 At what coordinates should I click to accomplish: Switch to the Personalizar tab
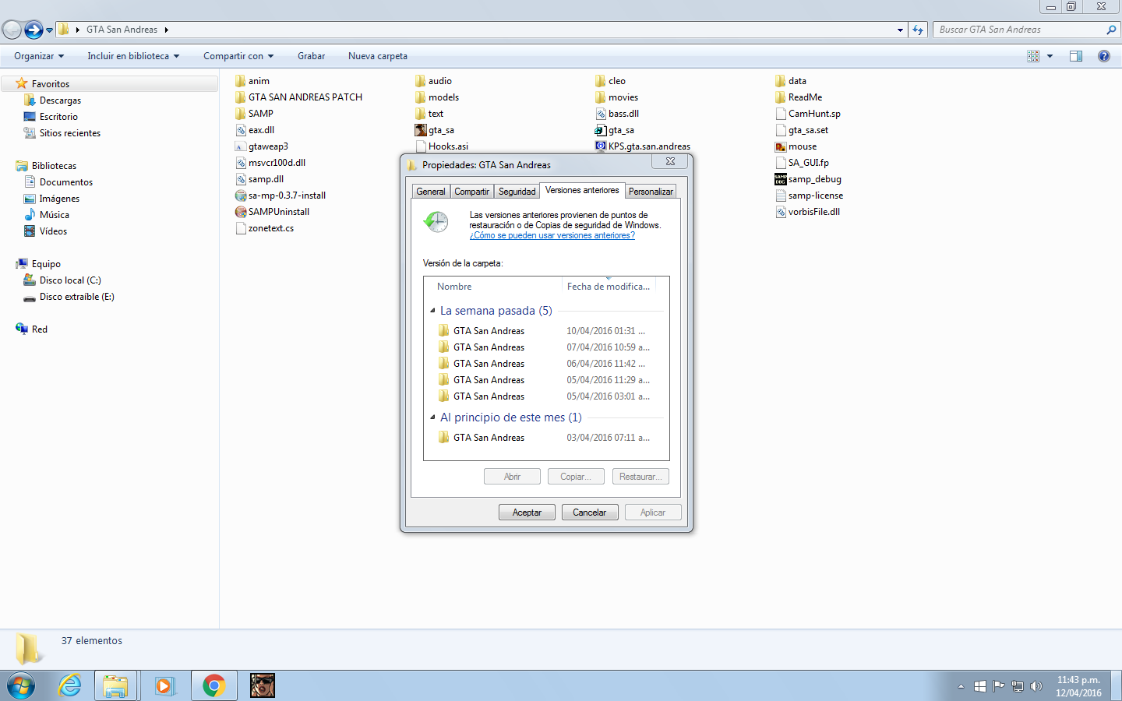[x=651, y=192]
